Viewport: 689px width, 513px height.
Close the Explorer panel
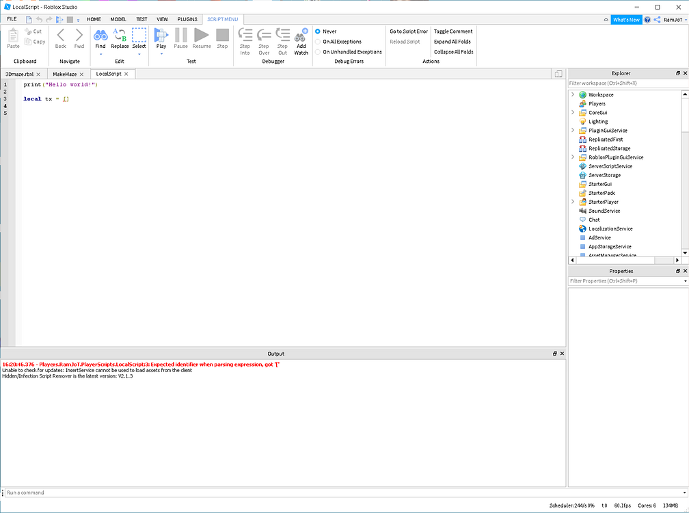pos(685,73)
